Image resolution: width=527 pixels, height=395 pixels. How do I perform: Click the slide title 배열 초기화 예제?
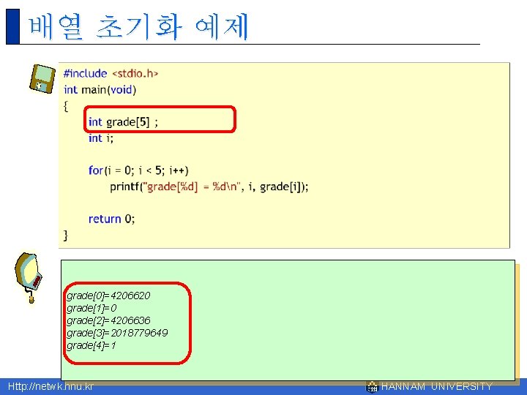pos(139,27)
